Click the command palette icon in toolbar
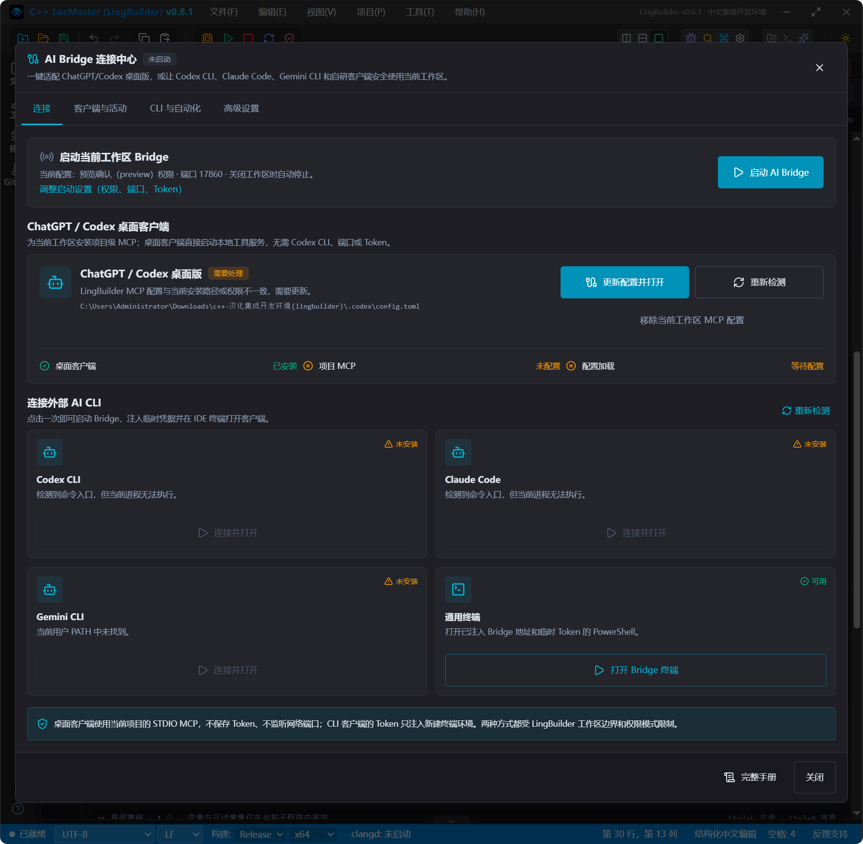The image size is (863, 844). 724,38
